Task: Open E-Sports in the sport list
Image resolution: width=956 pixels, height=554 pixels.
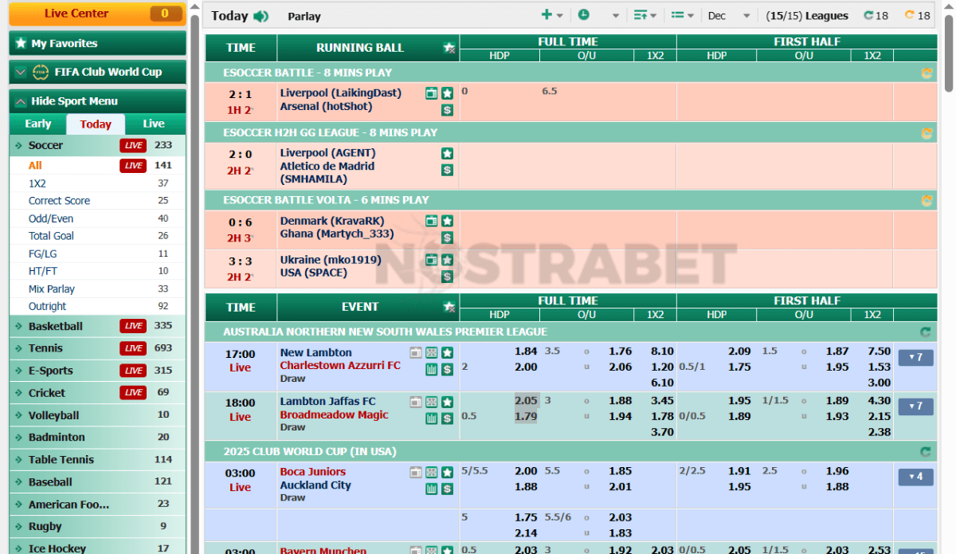Action: tap(97, 371)
